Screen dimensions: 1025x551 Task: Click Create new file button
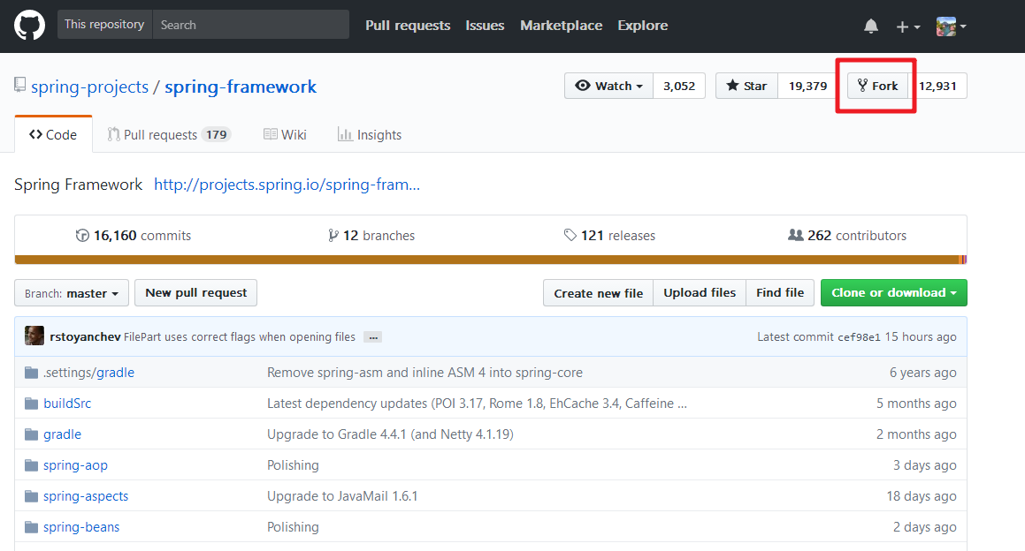click(x=598, y=293)
